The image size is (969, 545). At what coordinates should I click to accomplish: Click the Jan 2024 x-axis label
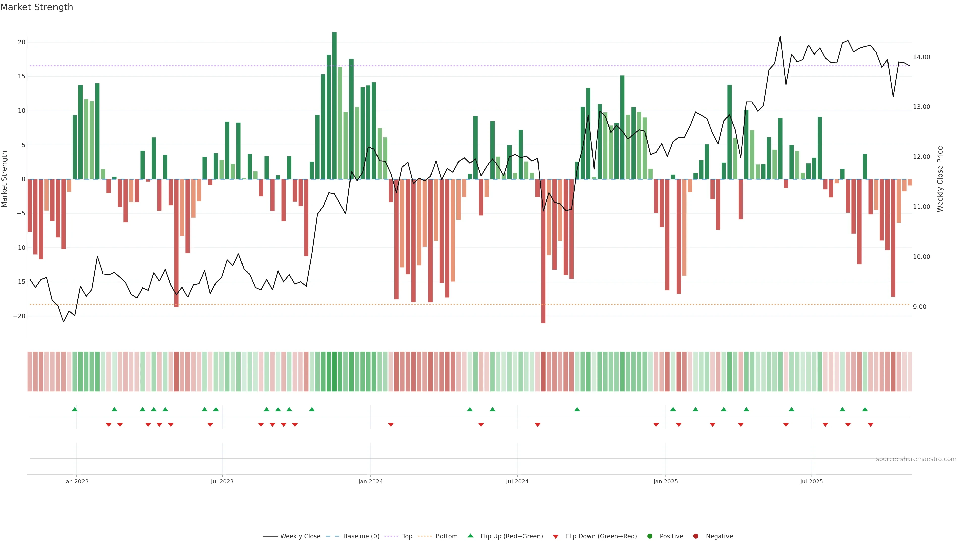coord(370,481)
